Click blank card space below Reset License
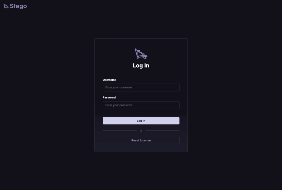 click(141, 148)
